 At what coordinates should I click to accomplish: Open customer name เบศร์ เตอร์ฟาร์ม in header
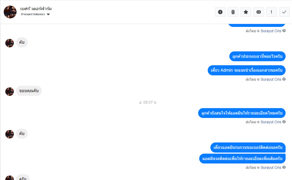tap(36, 9)
